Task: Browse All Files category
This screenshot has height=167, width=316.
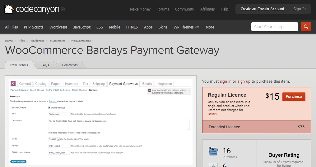Action: [x=11, y=27]
